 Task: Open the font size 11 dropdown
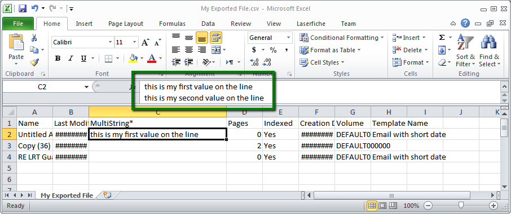135,42
